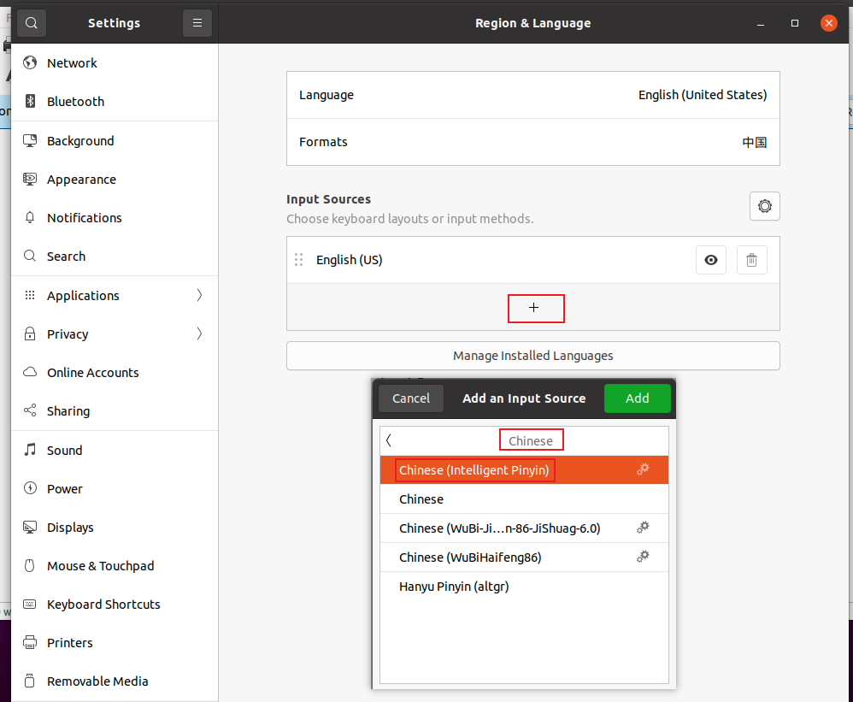Open Displays settings from the sidebar
This screenshot has height=702, width=853.
point(70,527)
